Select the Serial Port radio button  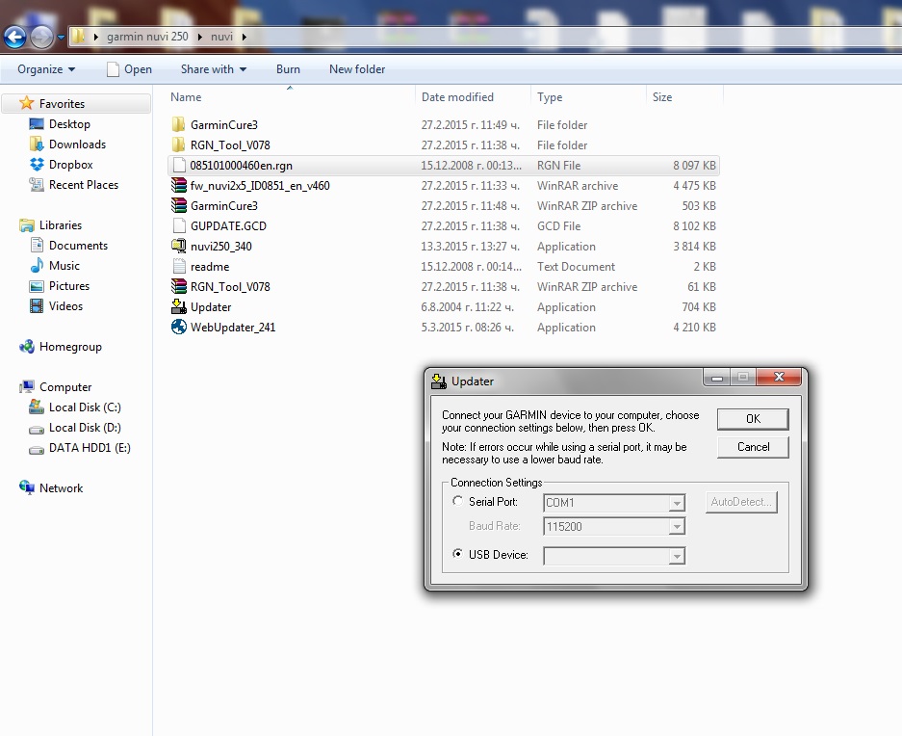(457, 501)
